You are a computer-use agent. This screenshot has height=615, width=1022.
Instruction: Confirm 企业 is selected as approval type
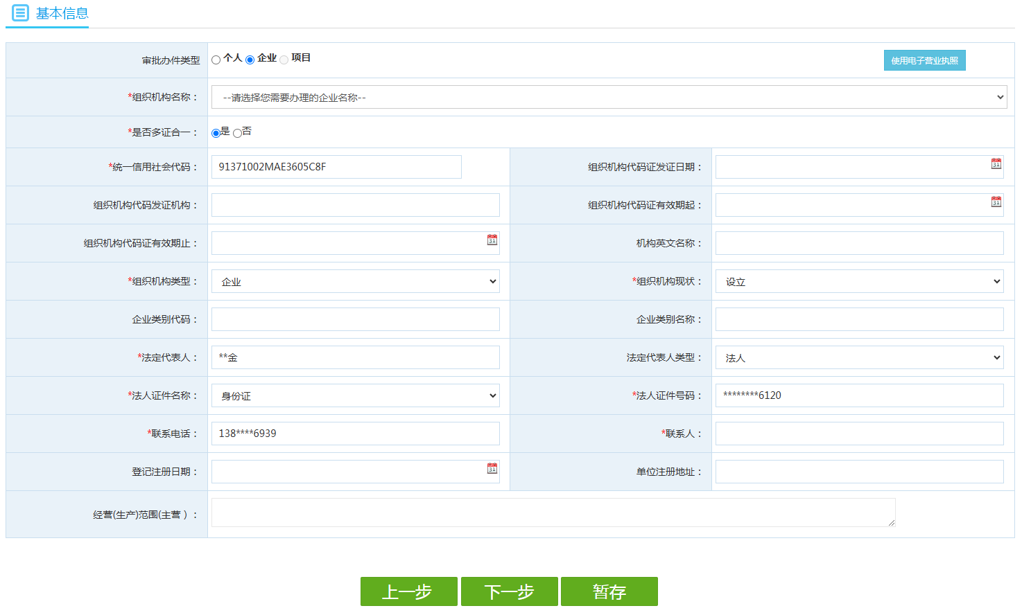pyautogui.click(x=250, y=60)
